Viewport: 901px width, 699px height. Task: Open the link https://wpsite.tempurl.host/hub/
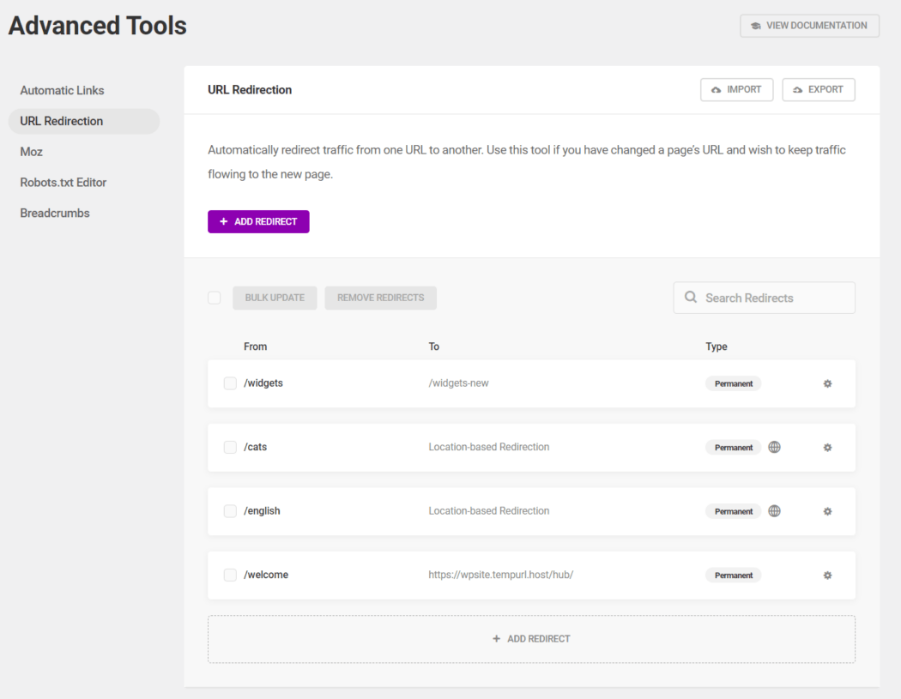pos(502,575)
